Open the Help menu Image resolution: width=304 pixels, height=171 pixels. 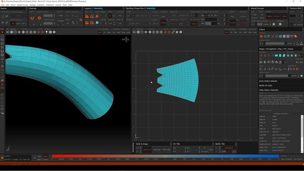pos(70,5)
